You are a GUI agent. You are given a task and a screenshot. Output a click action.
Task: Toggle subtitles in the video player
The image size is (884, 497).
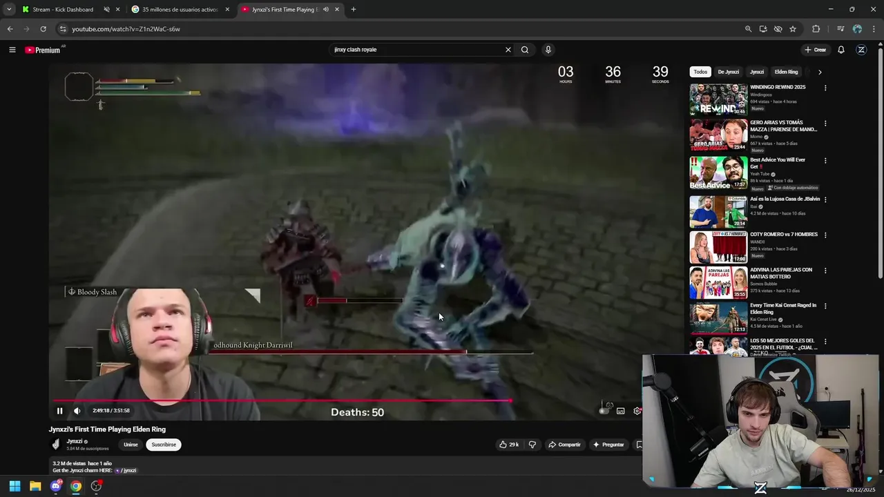621,411
